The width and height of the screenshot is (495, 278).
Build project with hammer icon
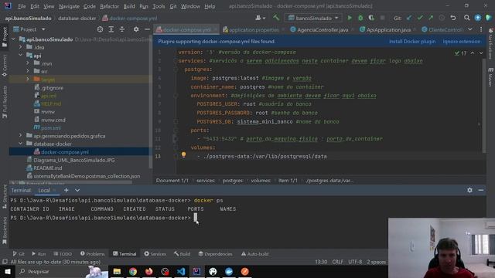[x=276, y=18]
